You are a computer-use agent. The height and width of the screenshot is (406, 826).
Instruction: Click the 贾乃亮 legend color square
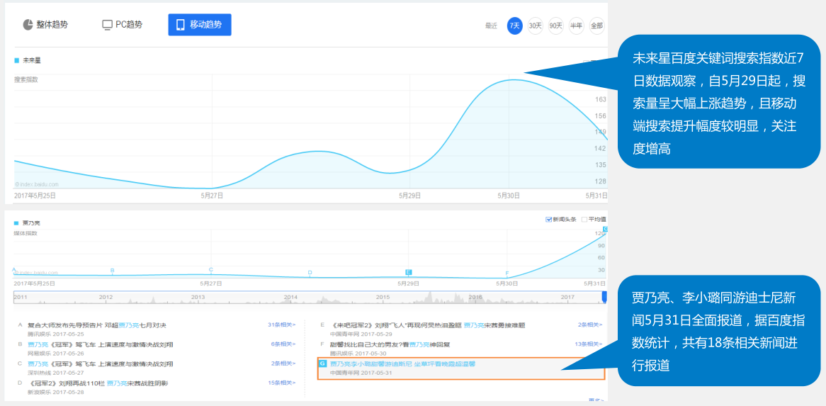coord(16,223)
